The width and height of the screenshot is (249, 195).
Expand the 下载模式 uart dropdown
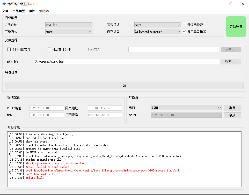158,25
